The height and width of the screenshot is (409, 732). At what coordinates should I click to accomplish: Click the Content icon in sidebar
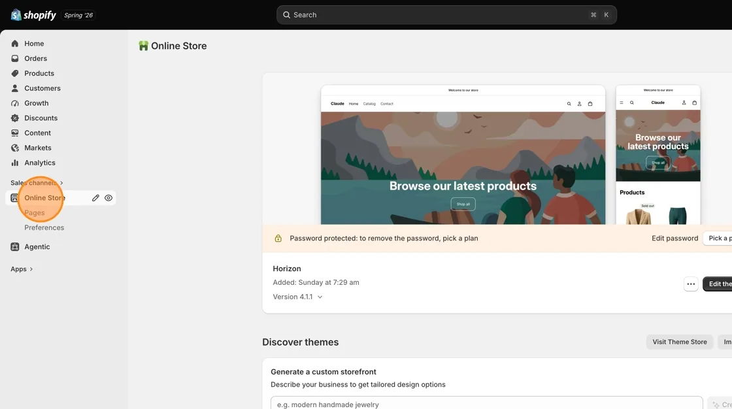(15, 133)
